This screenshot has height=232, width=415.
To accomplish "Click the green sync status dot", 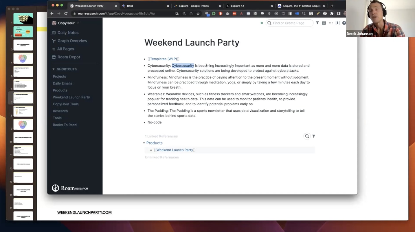I will [262, 23].
